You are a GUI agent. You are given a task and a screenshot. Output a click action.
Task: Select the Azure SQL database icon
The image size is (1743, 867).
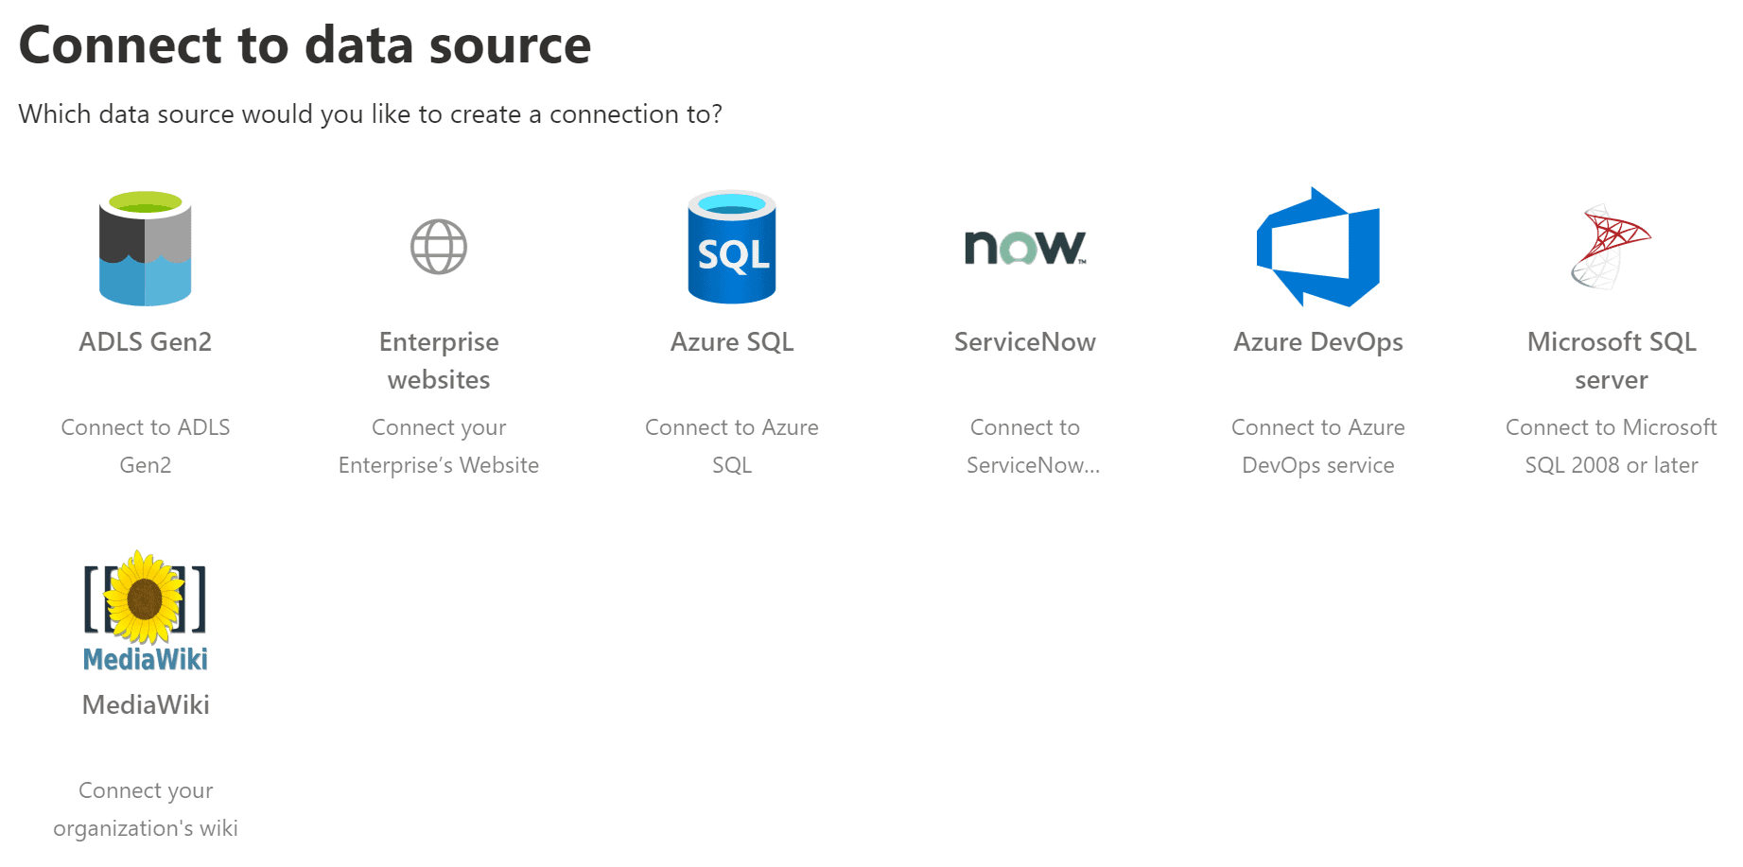pyautogui.click(x=731, y=248)
